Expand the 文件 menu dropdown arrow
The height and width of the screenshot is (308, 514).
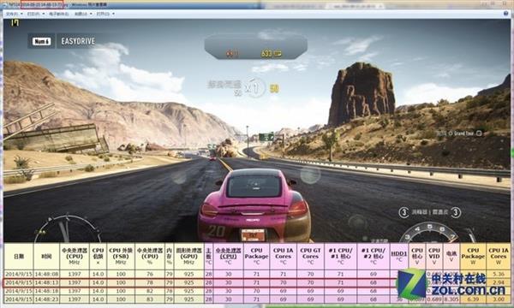(21, 14)
